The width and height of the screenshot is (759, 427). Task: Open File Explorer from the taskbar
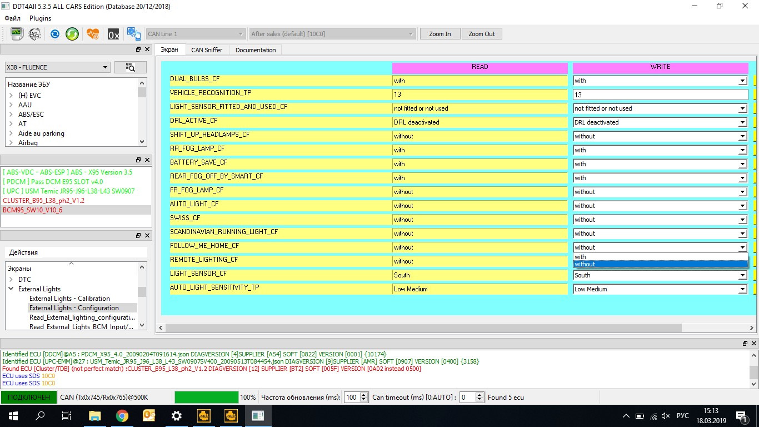click(x=95, y=416)
